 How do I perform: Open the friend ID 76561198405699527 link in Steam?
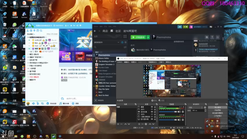pyautogui.click(x=208, y=49)
